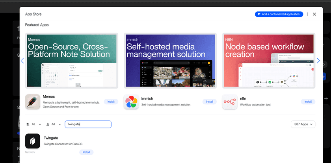Click the Memos app title
Image resolution: width=331 pixels, height=163 pixels.
[x=49, y=96]
